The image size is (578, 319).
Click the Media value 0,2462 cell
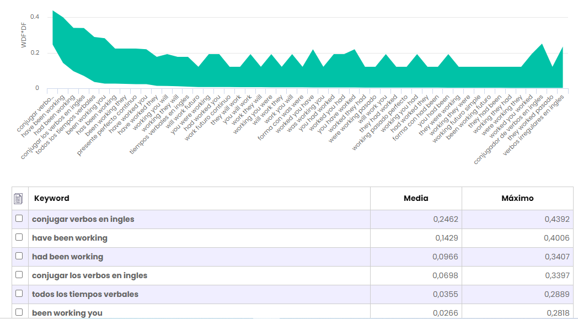pos(446,219)
